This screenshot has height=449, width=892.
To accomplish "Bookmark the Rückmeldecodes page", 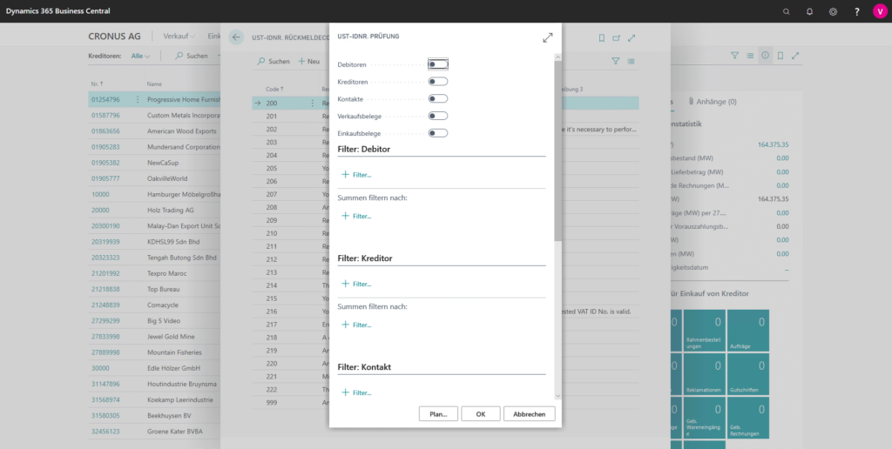I will click(602, 38).
